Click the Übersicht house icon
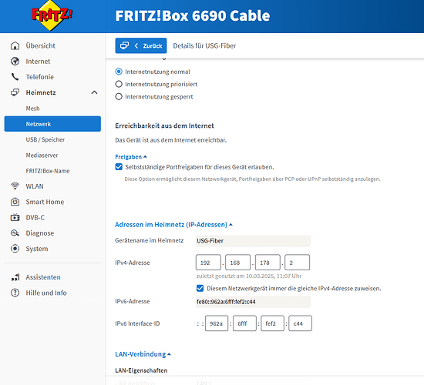This screenshot has width=424, height=385. coord(15,45)
